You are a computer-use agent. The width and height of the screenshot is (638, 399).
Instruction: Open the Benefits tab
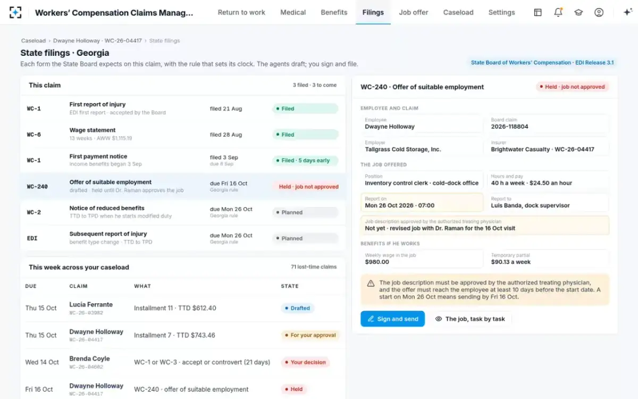point(334,12)
